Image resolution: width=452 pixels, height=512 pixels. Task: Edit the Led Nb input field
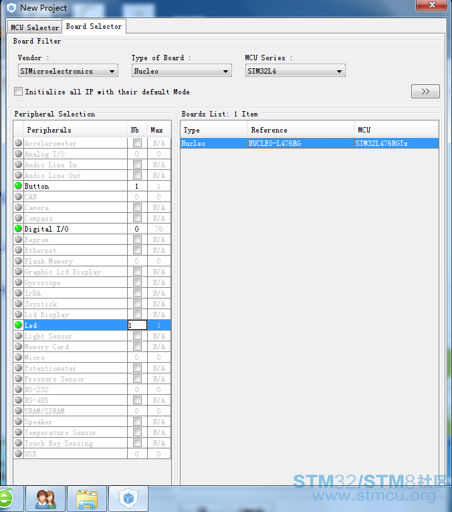pyautogui.click(x=137, y=325)
